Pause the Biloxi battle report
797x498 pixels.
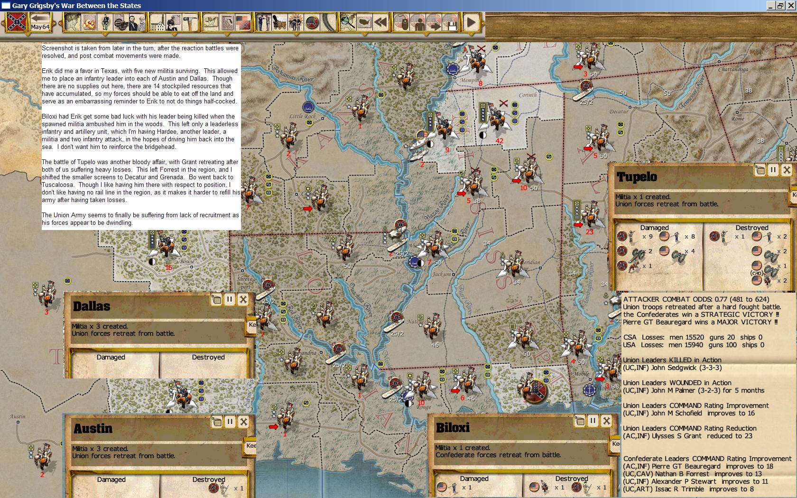pyautogui.click(x=593, y=421)
